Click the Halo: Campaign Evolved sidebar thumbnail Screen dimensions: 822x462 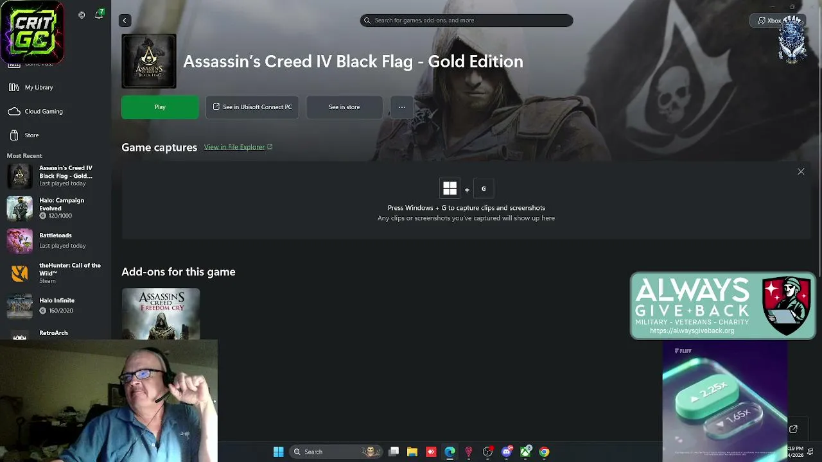coord(20,208)
